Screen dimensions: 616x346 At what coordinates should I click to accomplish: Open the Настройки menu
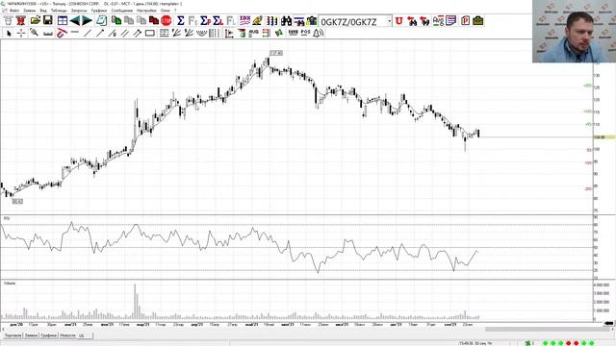pos(146,11)
